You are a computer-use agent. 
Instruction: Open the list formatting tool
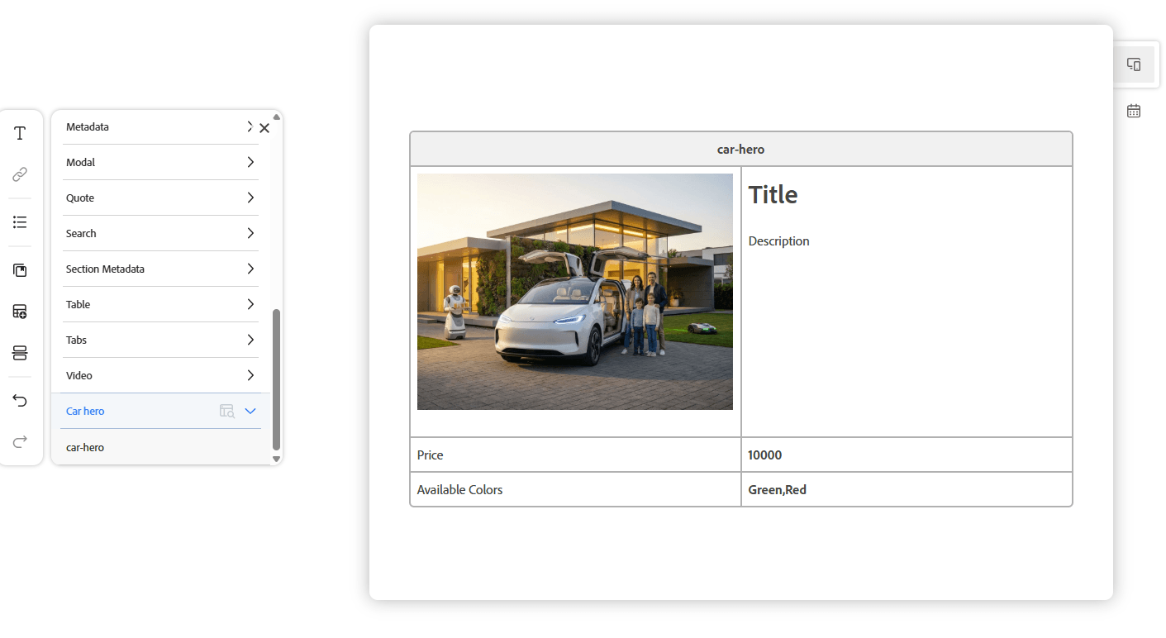click(20, 222)
